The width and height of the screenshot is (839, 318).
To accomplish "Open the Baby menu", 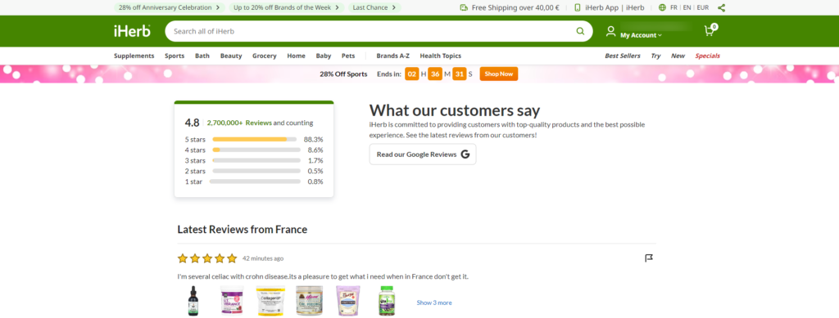I will [323, 56].
